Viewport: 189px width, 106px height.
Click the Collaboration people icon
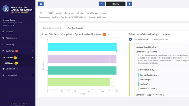pos(3,69)
